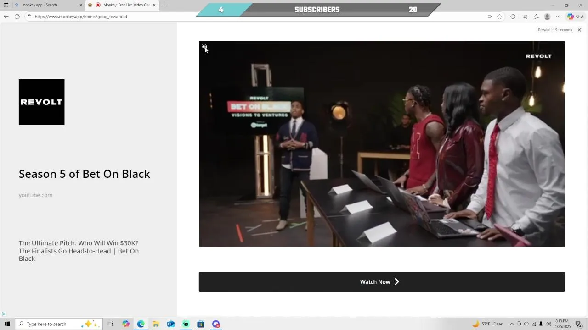588x330 pixels.
Task: Open Outlook from the taskbar
Action: (x=171, y=324)
